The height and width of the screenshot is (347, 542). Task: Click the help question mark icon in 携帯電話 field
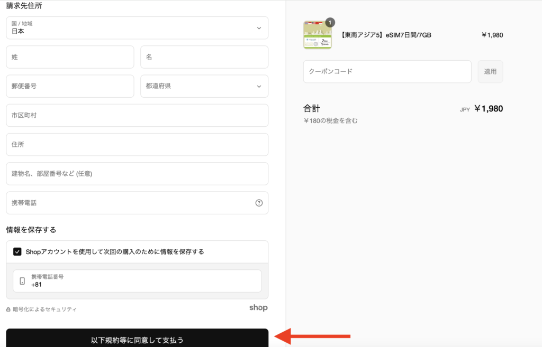pyautogui.click(x=259, y=203)
